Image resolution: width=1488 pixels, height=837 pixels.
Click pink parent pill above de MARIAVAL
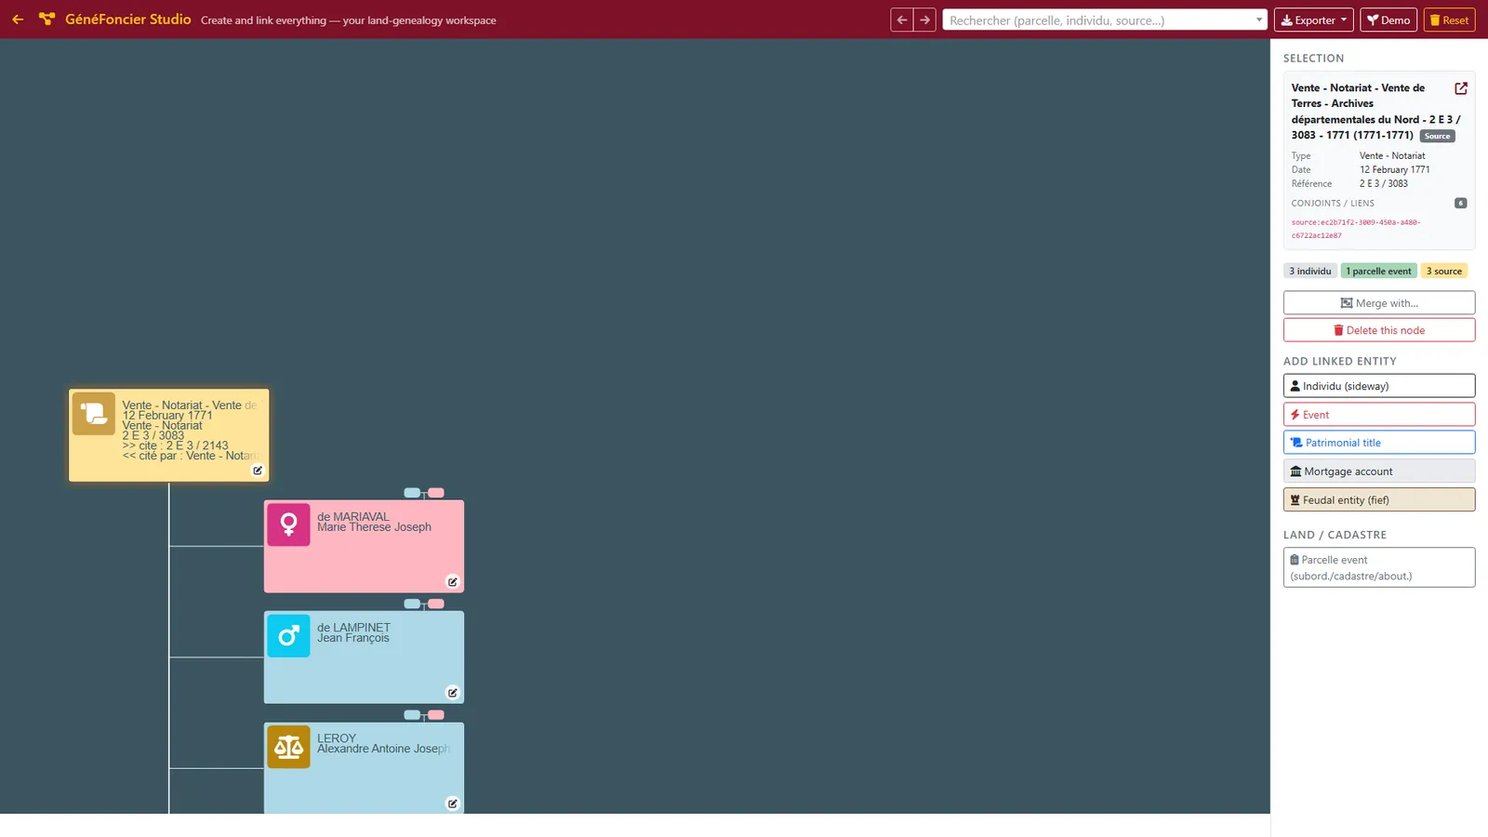point(436,493)
